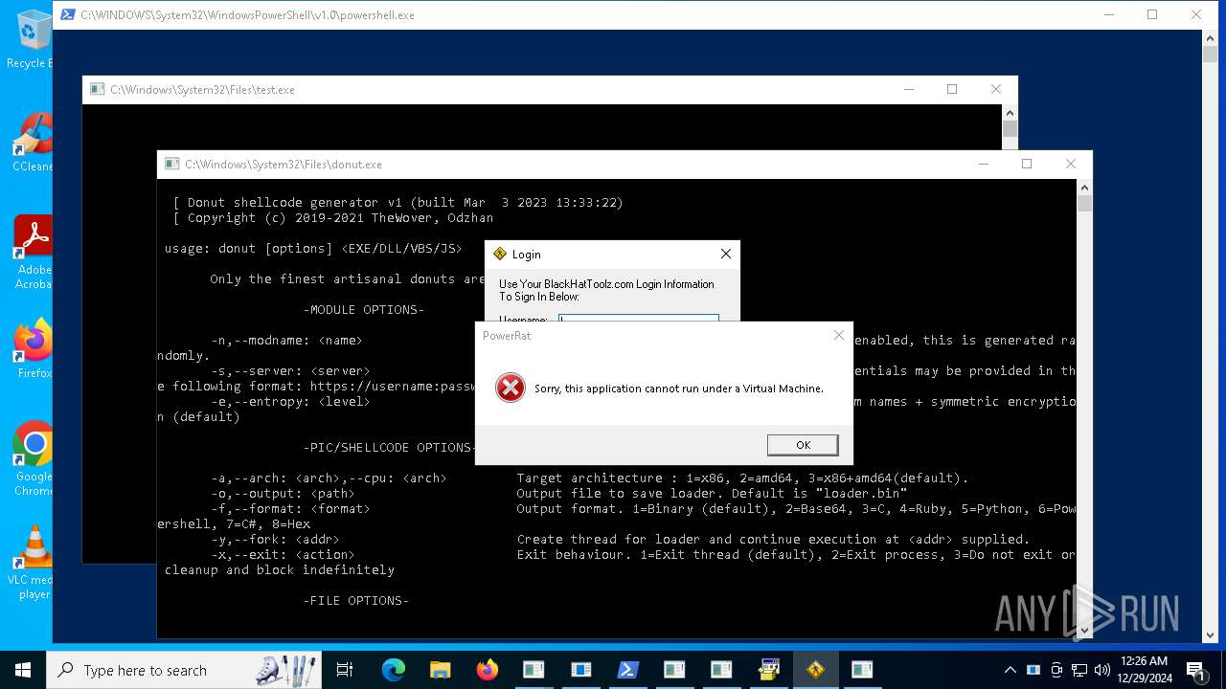Viewport: 1226px width, 689px height.
Task: Click the donut.exe window title icon
Action: 172,164
